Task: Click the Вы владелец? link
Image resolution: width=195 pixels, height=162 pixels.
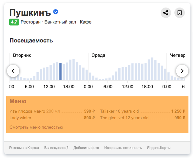Action: 56,148
